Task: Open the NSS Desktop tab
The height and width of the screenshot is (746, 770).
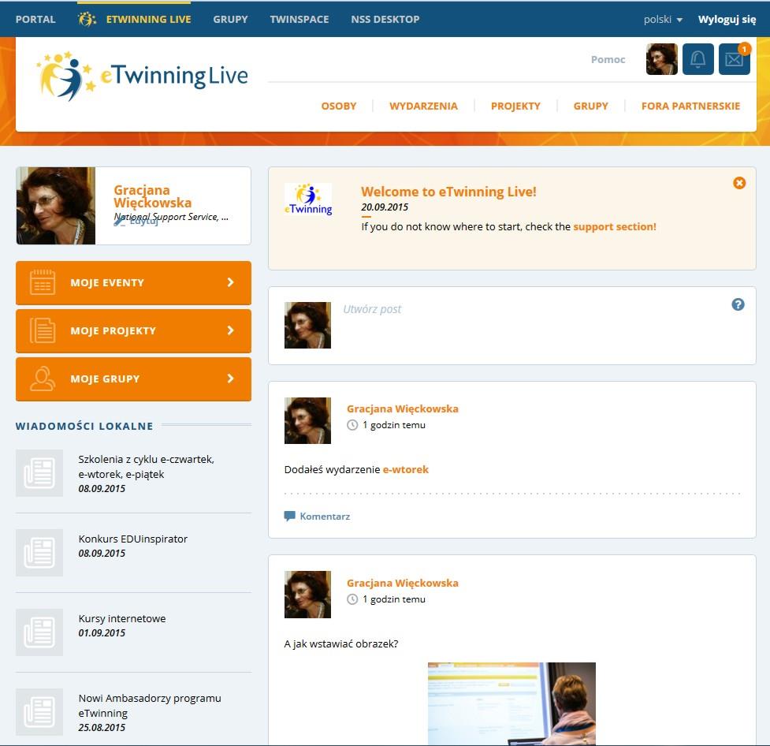Action: [x=385, y=19]
